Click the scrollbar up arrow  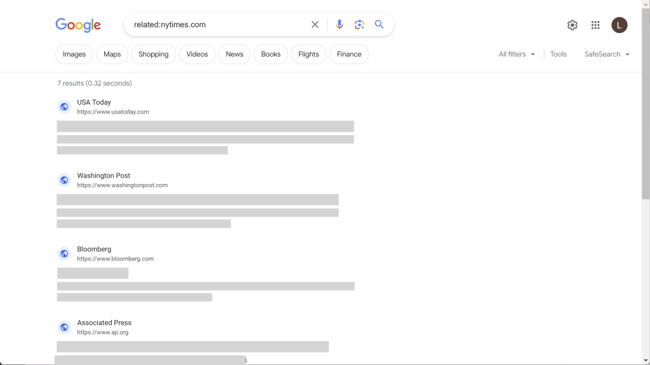pyautogui.click(x=646, y=4)
